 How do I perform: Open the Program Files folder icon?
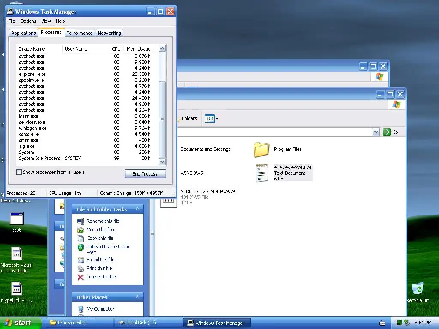[x=262, y=150]
